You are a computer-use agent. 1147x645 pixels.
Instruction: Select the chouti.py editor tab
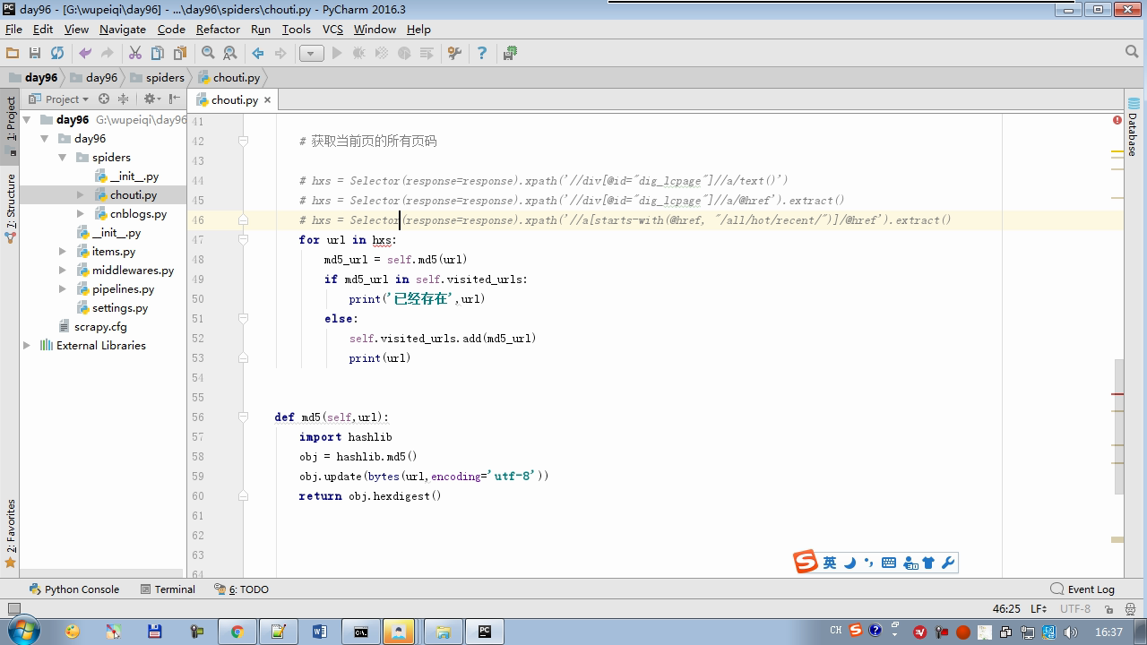point(233,100)
